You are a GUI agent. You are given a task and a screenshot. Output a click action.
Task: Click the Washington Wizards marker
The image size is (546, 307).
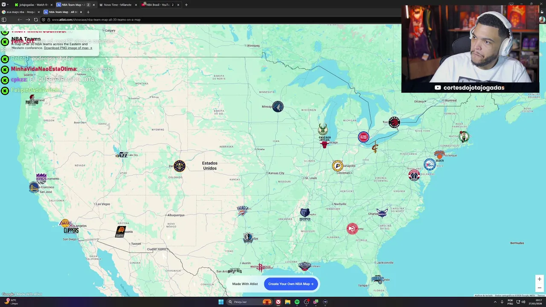pyautogui.click(x=414, y=174)
